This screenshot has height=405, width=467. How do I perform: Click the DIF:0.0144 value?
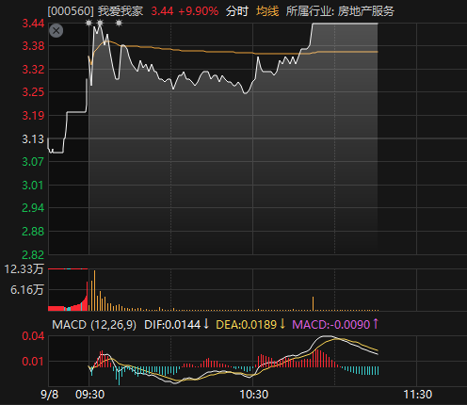point(172,324)
